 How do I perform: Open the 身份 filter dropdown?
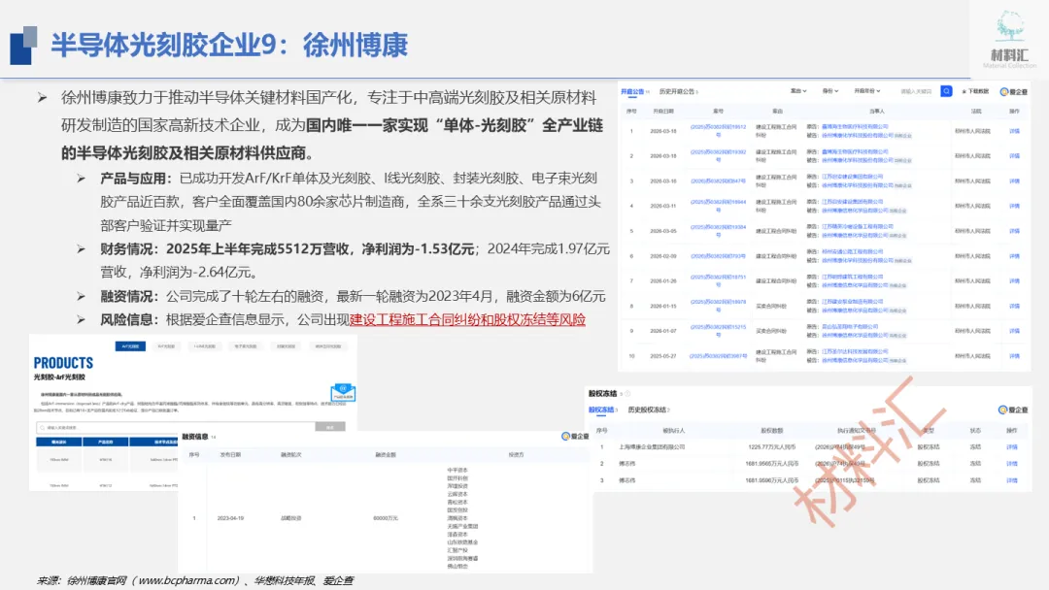point(829,91)
